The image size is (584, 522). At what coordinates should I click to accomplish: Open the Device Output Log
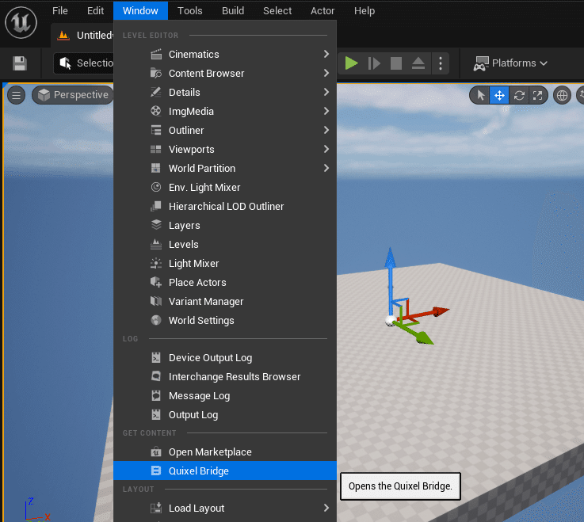tap(225, 358)
